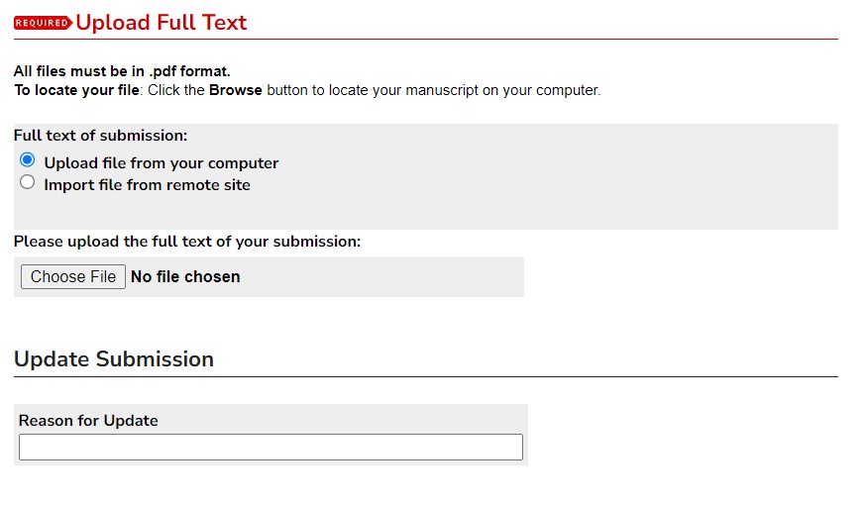Click the 'Update Submission' heading
Image resolution: width=867 pixels, height=506 pixels.
coord(114,359)
